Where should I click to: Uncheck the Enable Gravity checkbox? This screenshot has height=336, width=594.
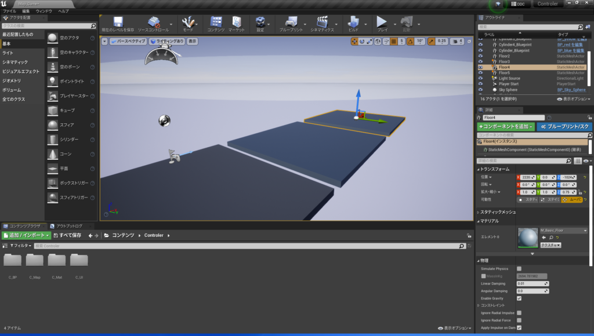[x=519, y=298]
